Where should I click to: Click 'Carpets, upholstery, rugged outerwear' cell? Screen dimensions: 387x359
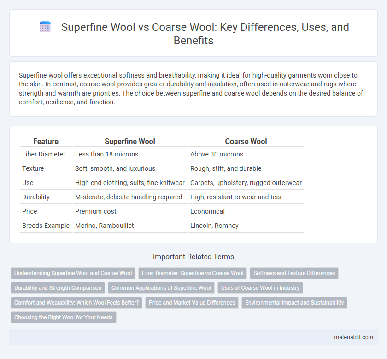click(246, 183)
